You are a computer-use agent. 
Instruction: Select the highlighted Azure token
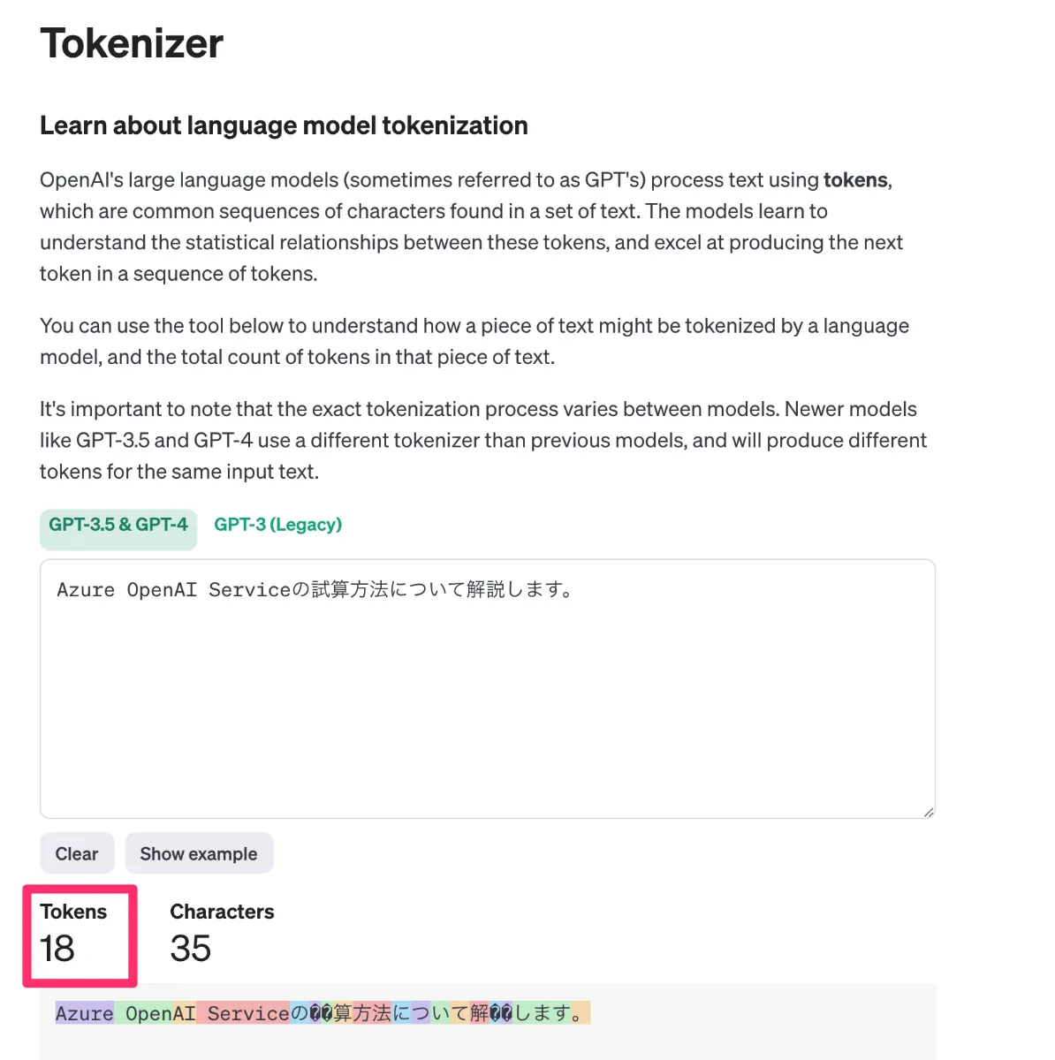[x=84, y=1013]
